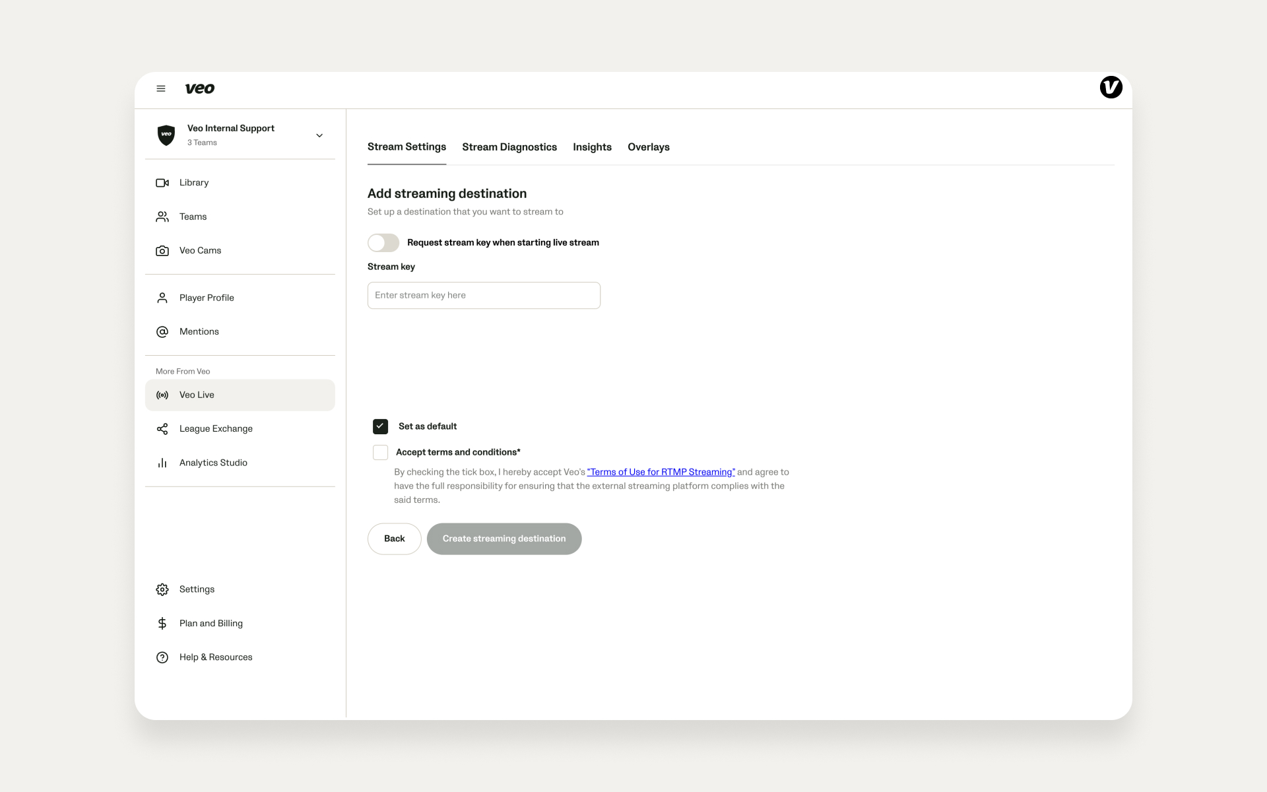The height and width of the screenshot is (792, 1267).
Task: Open Settings from the sidebar
Action: pyautogui.click(x=240, y=589)
